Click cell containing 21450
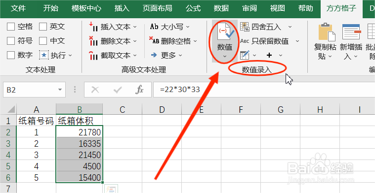 point(80,155)
